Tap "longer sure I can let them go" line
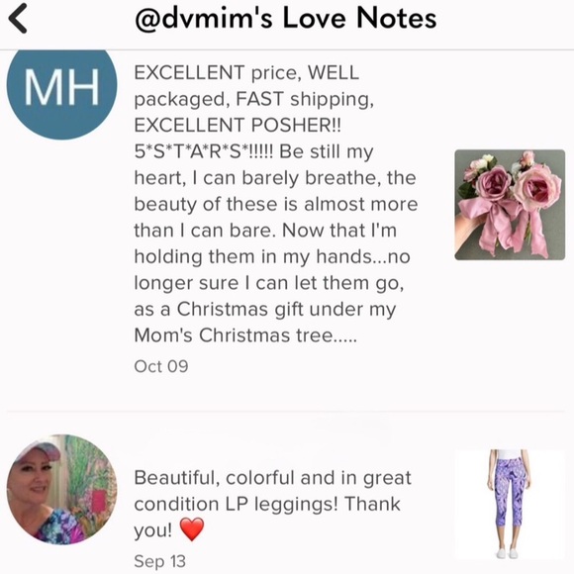The width and height of the screenshot is (574, 574). (269, 283)
